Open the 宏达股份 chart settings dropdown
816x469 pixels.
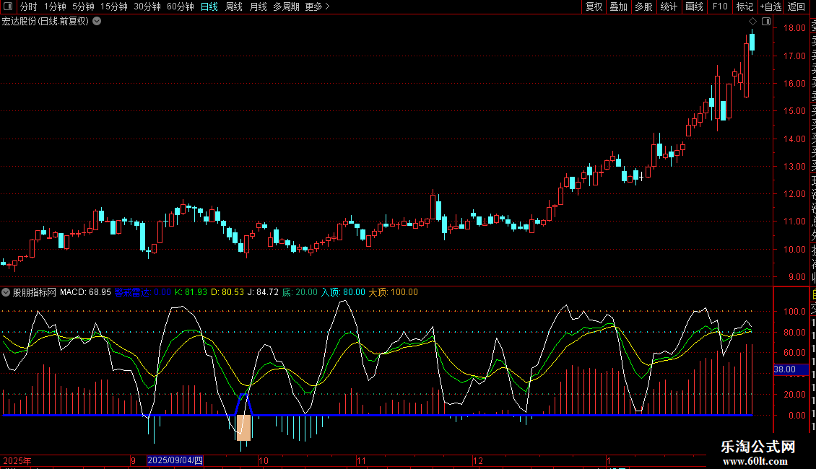coord(97,21)
